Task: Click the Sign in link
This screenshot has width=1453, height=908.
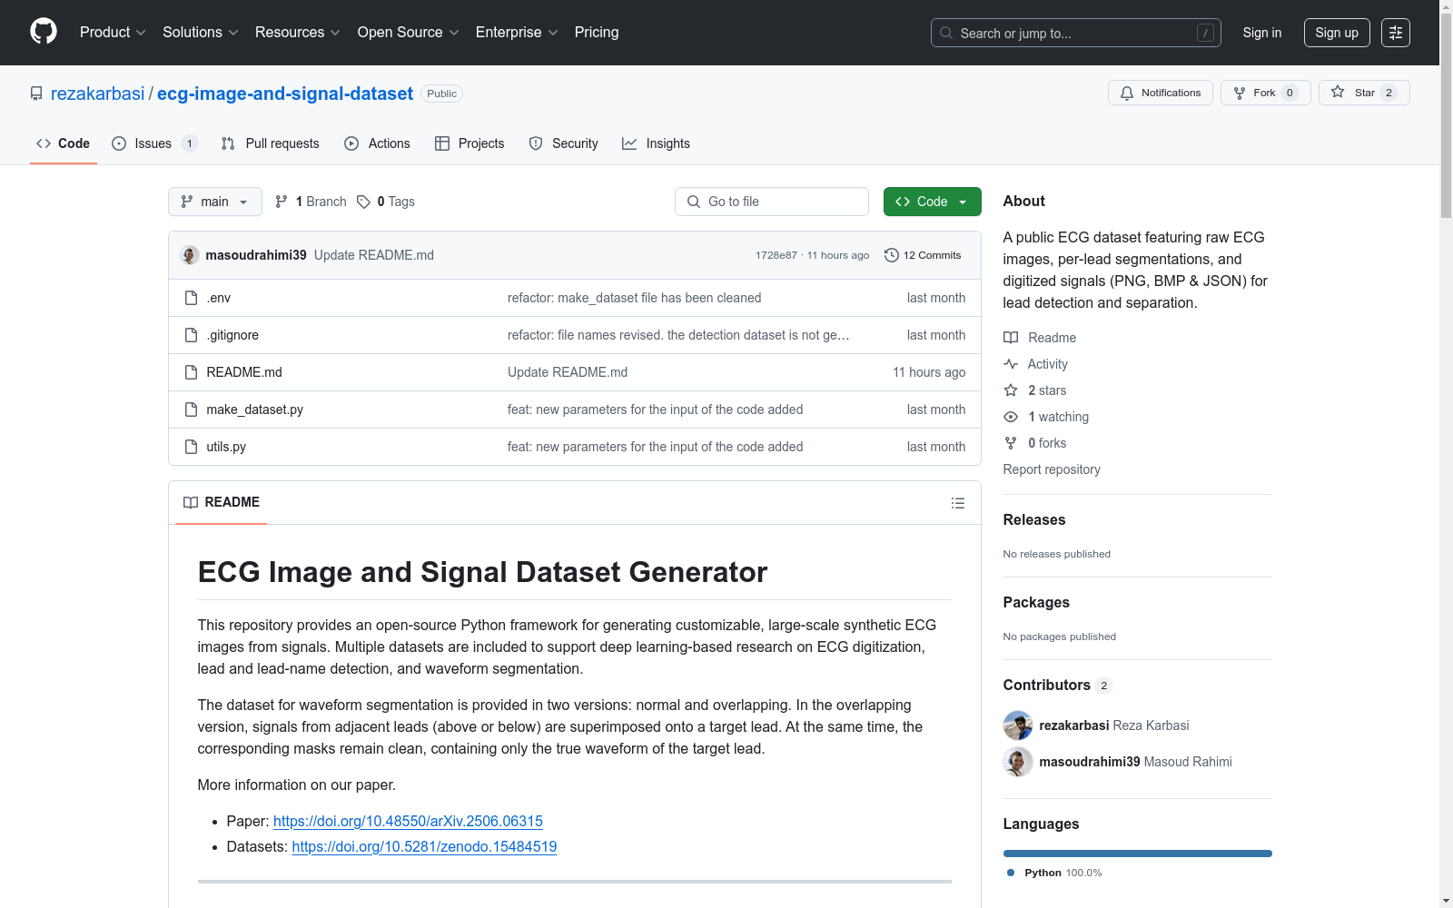Action: pyautogui.click(x=1262, y=33)
